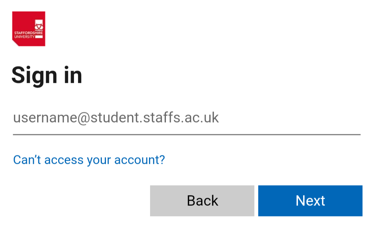Go back using the Back button
Image resolution: width=373 pixels, height=229 pixels.
pyautogui.click(x=202, y=201)
